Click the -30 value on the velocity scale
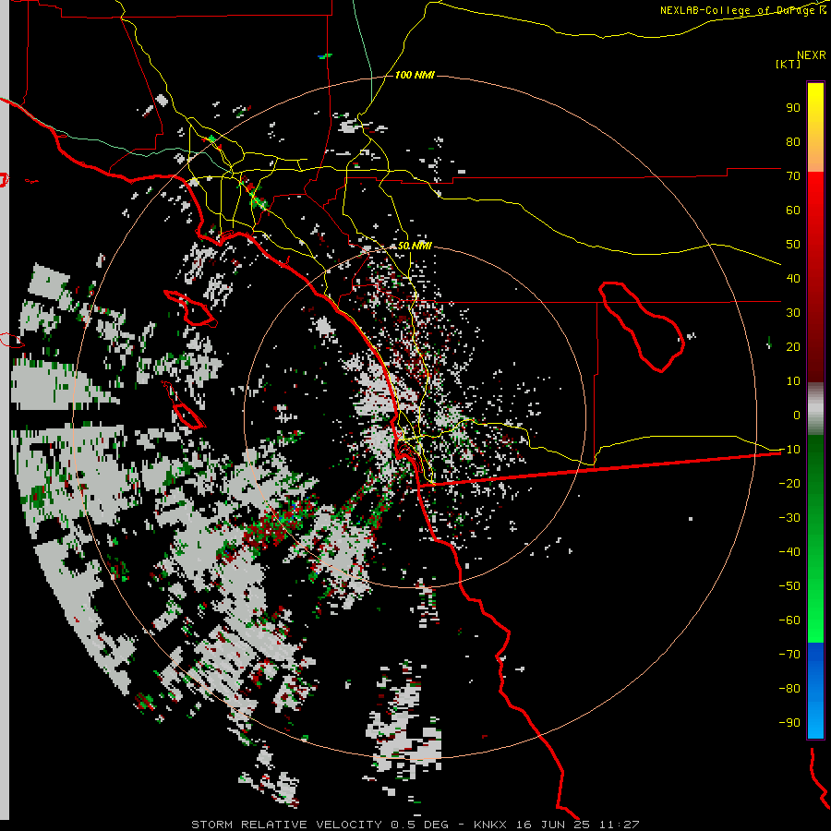 point(789,518)
